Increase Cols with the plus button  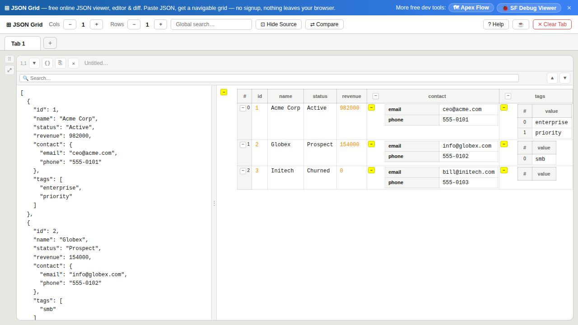pyautogui.click(x=96, y=24)
